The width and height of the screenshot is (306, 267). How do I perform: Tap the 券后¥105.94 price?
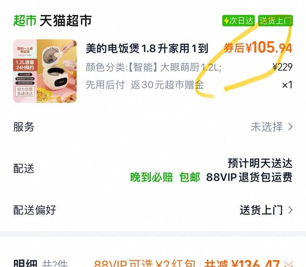[258, 48]
